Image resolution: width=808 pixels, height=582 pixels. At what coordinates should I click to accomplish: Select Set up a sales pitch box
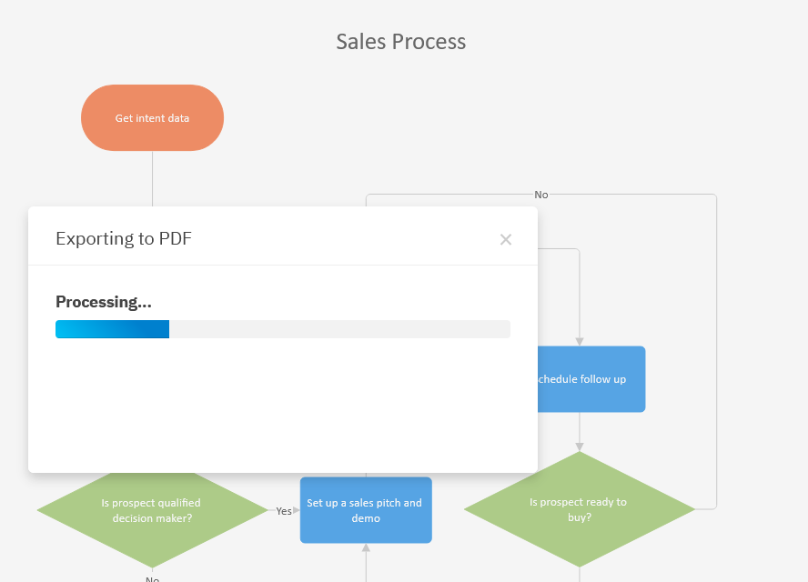coord(365,510)
